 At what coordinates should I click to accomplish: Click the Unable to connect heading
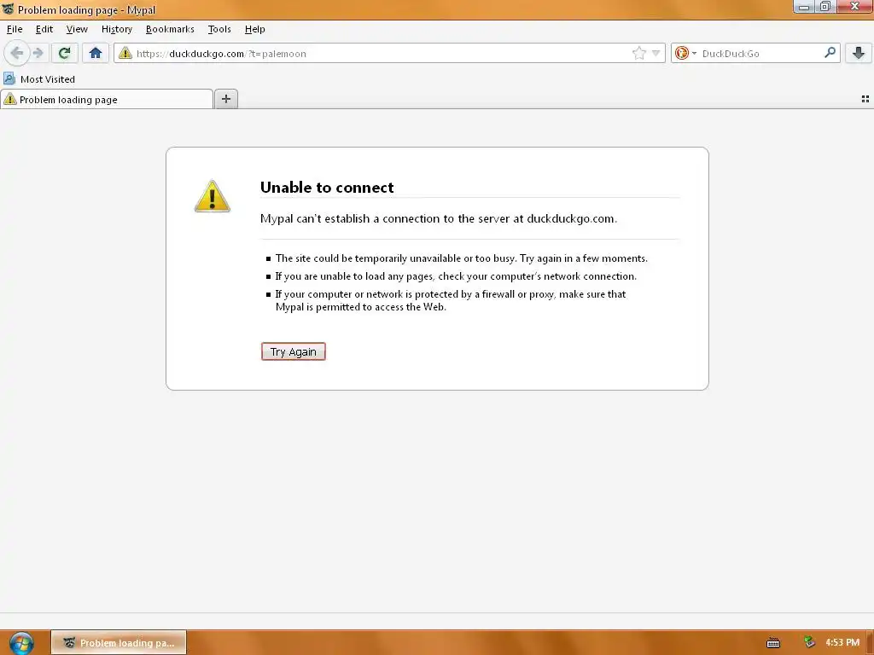point(327,187)
